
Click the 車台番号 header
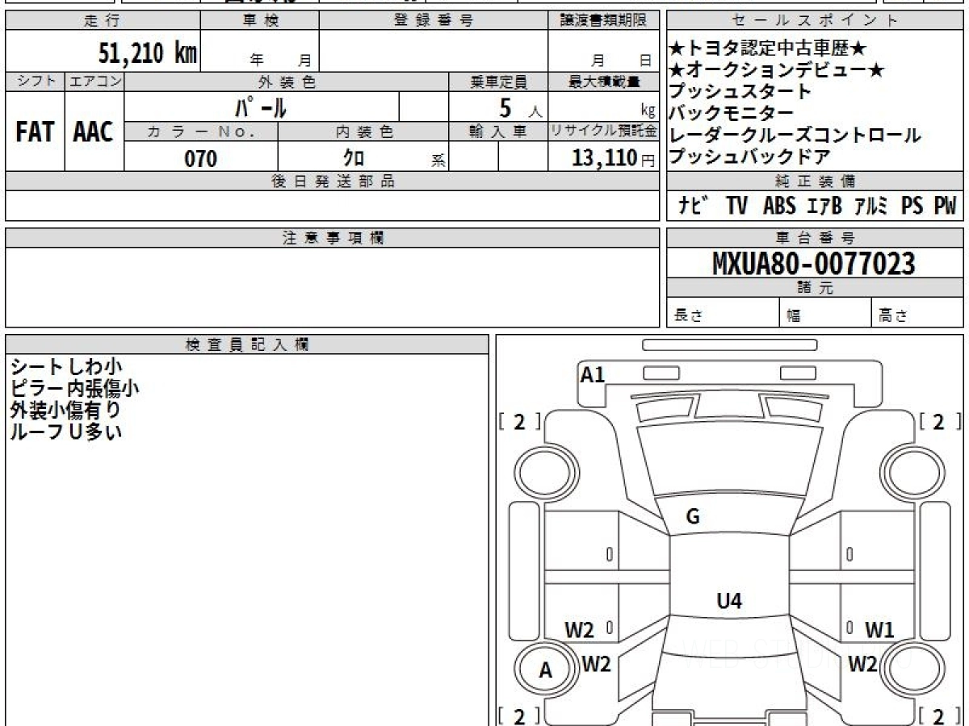click(815, 238)
